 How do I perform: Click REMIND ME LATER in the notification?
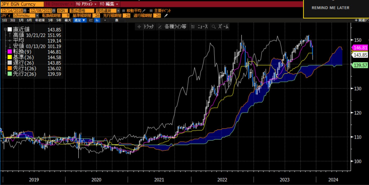pos(330,8)
